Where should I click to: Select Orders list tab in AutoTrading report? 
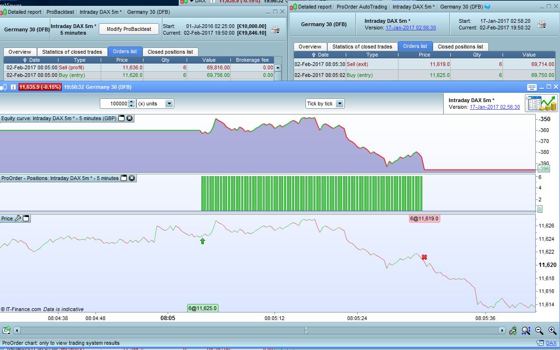click(415, 46)
